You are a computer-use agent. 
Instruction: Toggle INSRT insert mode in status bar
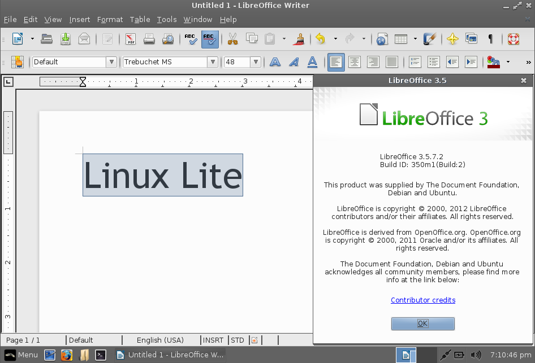coord(214,340)
